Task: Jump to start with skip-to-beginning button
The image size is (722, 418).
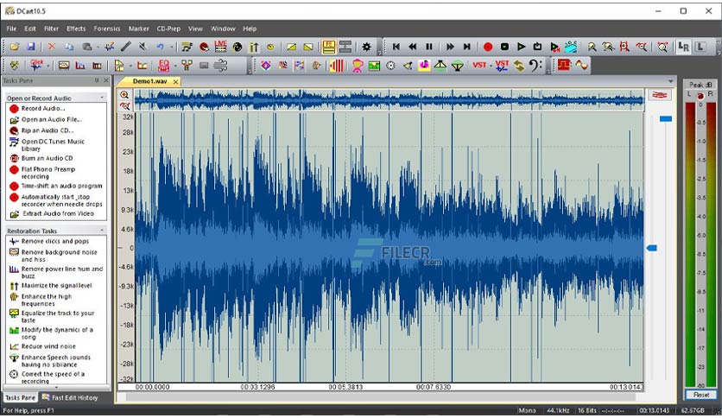Action: tap(396, 47)
